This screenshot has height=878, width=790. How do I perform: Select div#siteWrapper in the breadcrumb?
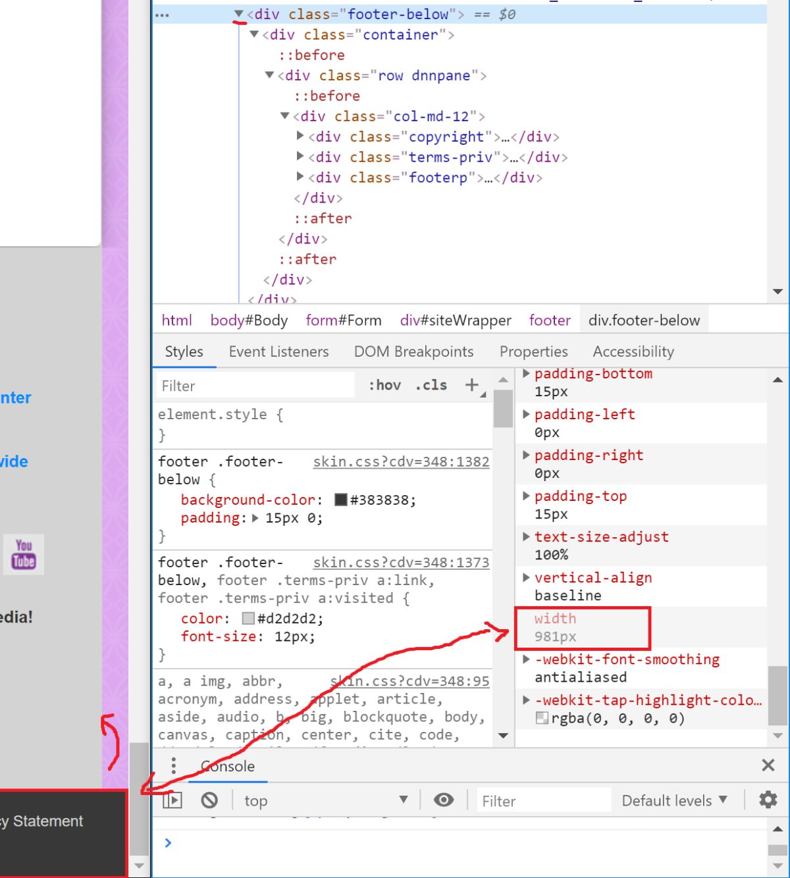click(x=456, y=320)
